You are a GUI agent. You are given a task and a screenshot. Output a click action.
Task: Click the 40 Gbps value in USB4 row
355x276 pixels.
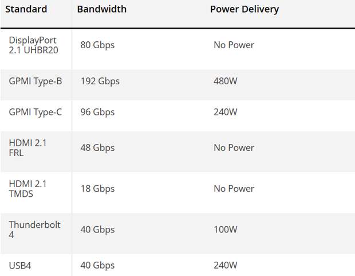point(97,265)
